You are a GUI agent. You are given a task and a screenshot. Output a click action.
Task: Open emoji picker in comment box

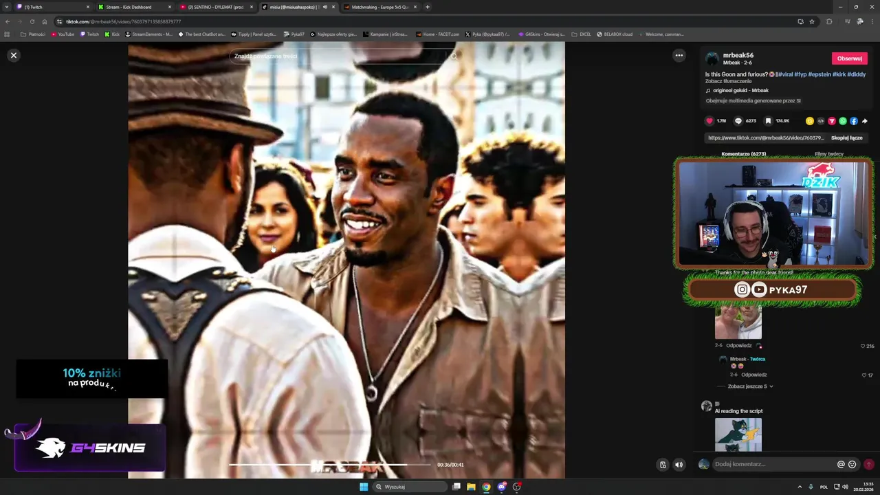pyautogui.click(x=852, y=464)
